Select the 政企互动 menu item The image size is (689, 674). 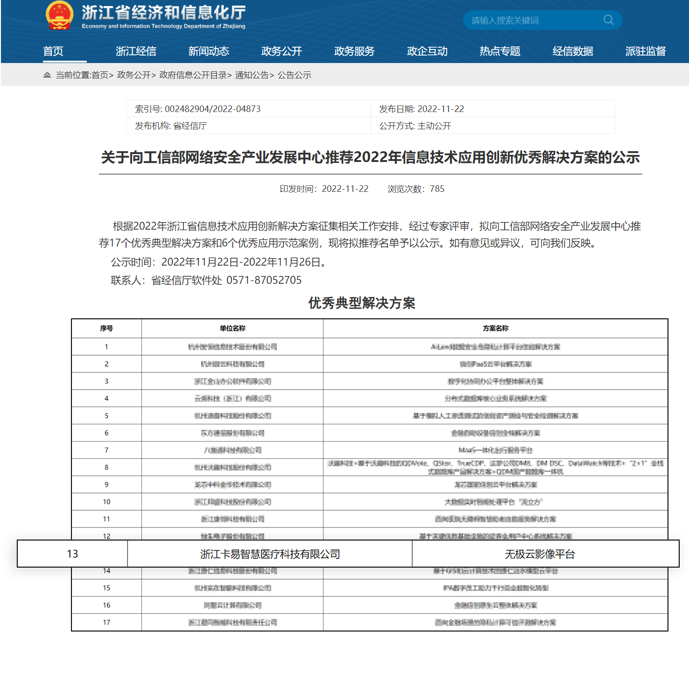[427, 51]
